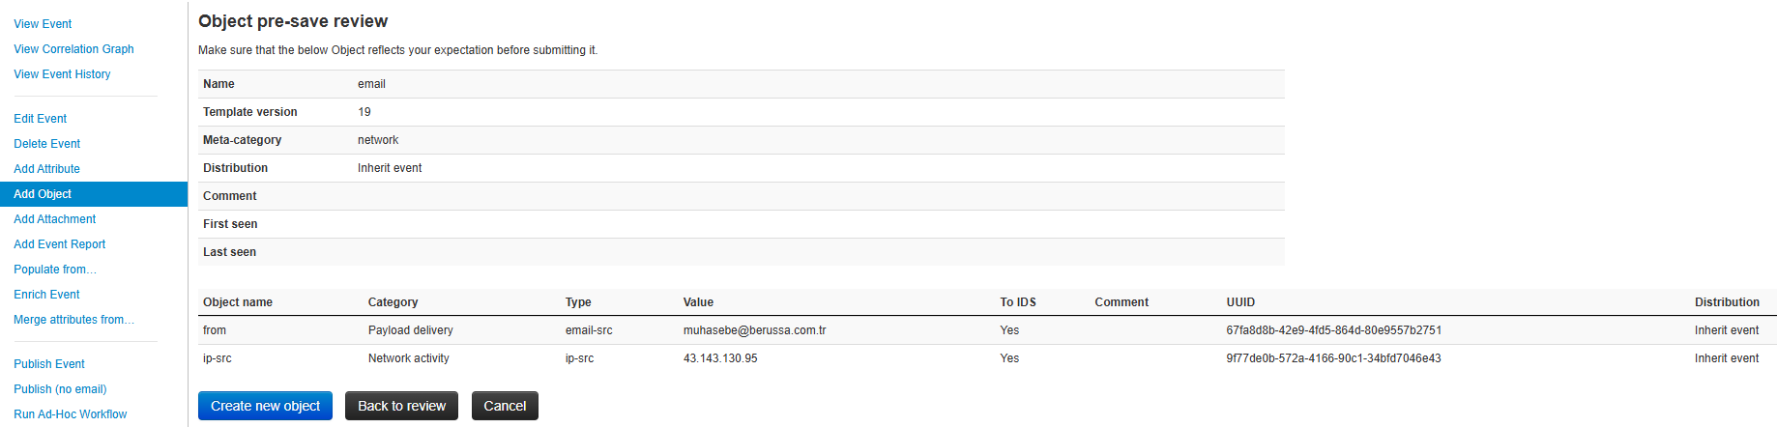Viewport: 1777px width, 427px height.
Task: Open Merge attributes from… link
Action: tap(74, 320)
